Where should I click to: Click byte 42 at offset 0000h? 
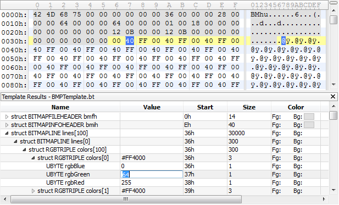pyautogui.click(x=37, y=14)
